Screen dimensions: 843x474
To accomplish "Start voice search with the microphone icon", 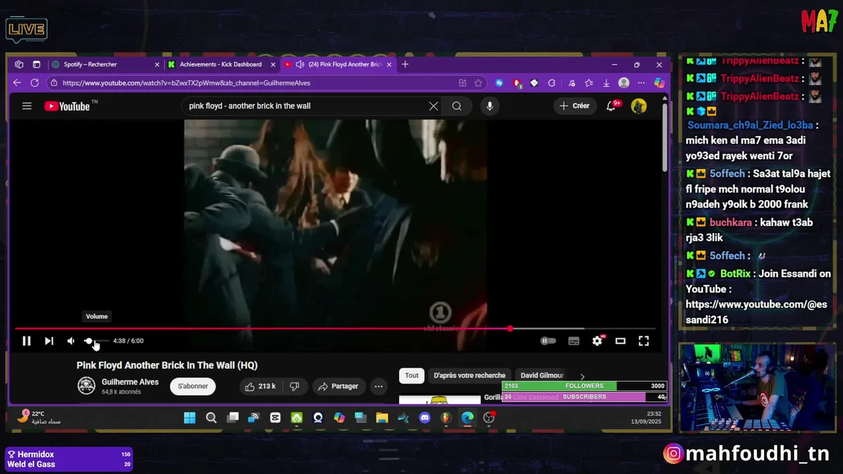I will click(489, 106).
